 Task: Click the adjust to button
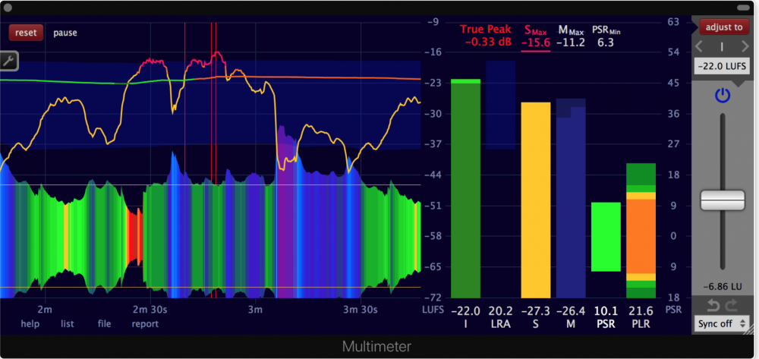(723, 27)
